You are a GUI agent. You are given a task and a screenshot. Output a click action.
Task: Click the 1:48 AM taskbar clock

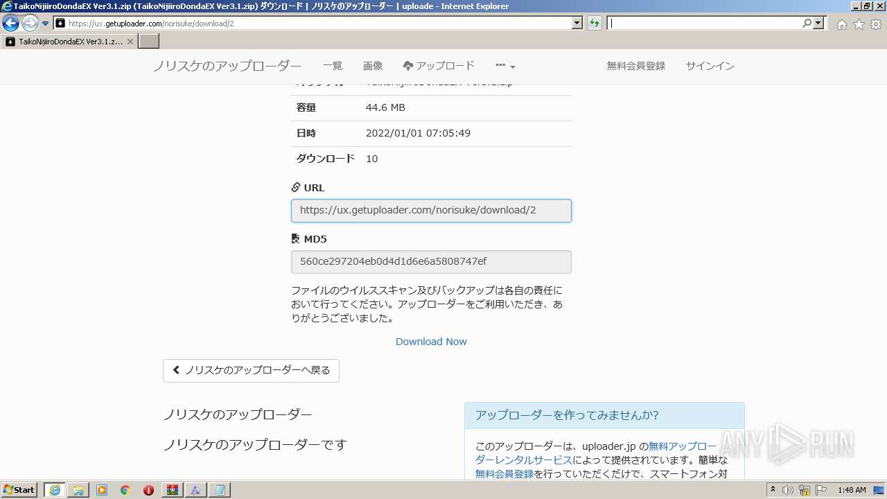852,490
